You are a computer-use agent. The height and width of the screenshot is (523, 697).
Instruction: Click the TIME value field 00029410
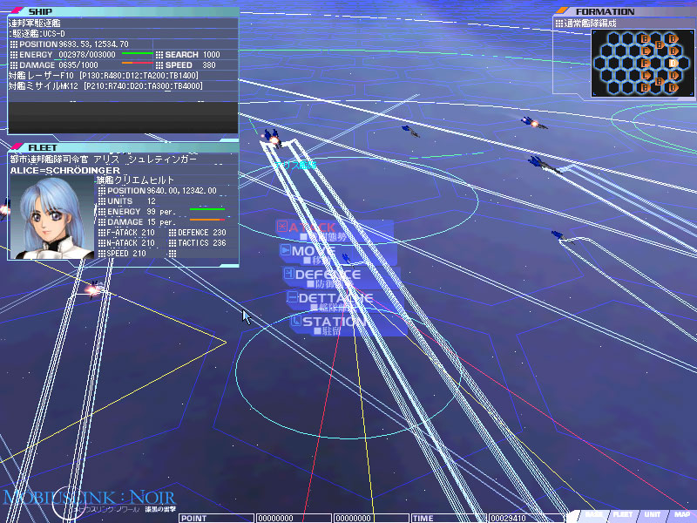pyautogui.click(x=526, y=518)
